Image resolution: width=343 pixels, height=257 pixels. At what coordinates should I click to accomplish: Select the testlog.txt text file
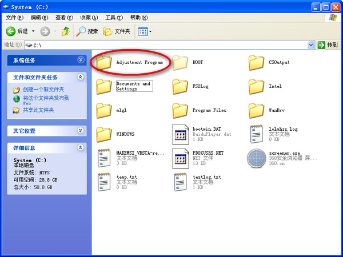point(181,182)
